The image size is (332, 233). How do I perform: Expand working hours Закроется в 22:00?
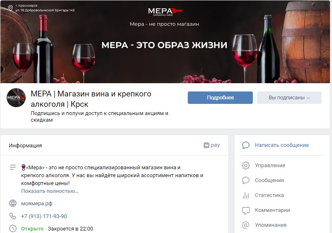point(70,229)
